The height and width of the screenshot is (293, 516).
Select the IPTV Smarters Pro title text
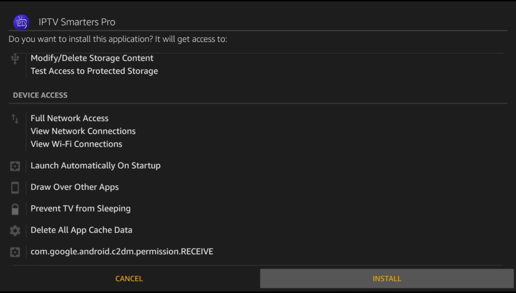[x=77, y=22]
